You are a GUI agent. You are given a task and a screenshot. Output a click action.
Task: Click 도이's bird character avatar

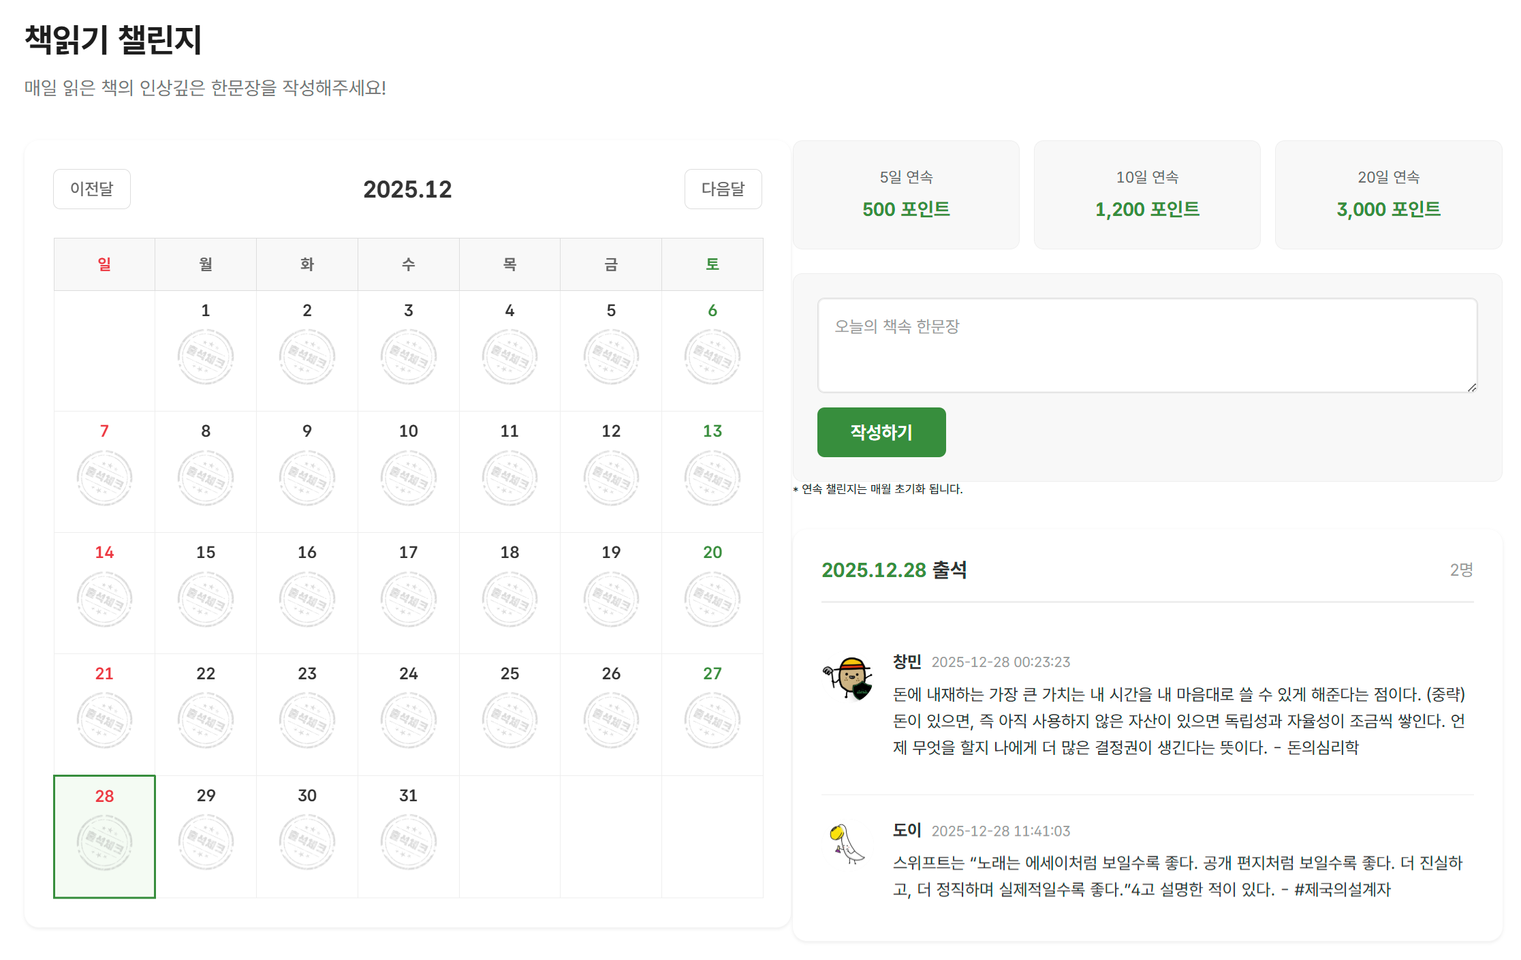click(847, 844)
